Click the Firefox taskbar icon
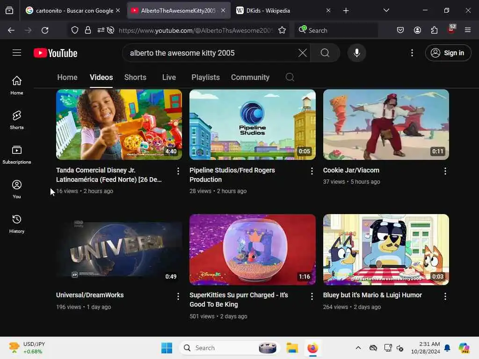 [312, 348]
